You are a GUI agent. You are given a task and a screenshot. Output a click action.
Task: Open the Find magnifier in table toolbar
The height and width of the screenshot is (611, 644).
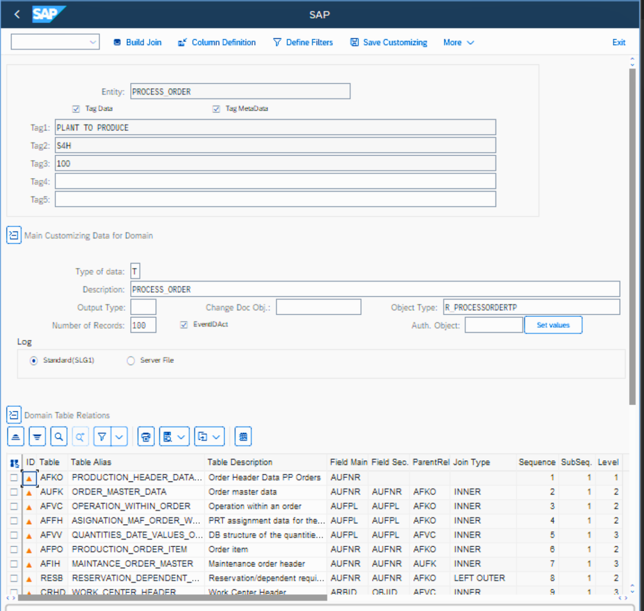pos(59,437)
